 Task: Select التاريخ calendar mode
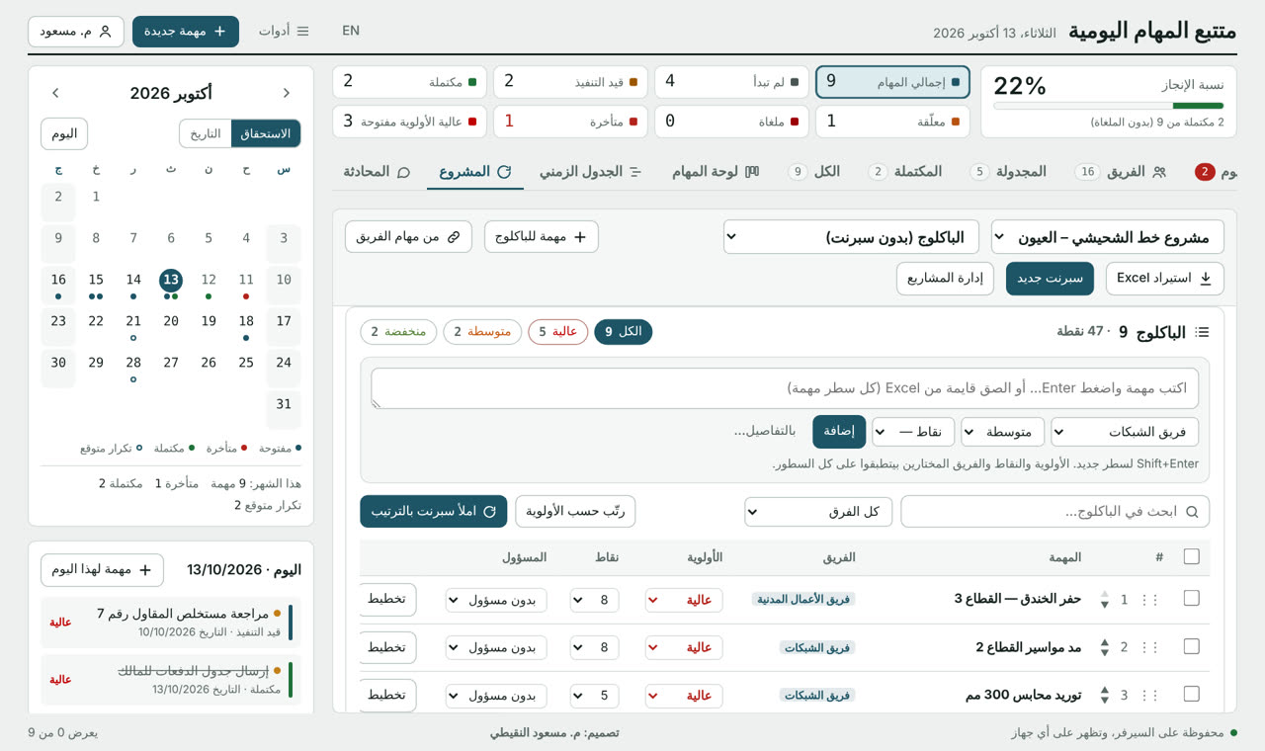(206, 133)
